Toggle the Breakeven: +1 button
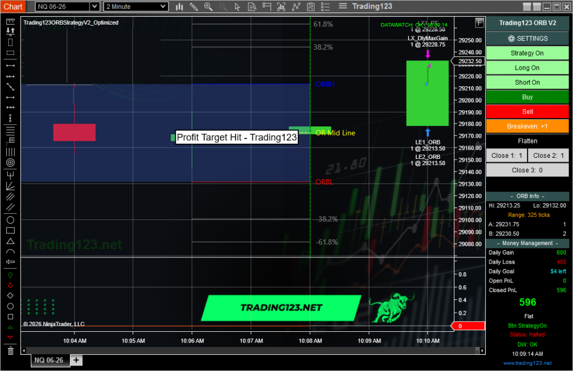 click(x=527, y=126)
